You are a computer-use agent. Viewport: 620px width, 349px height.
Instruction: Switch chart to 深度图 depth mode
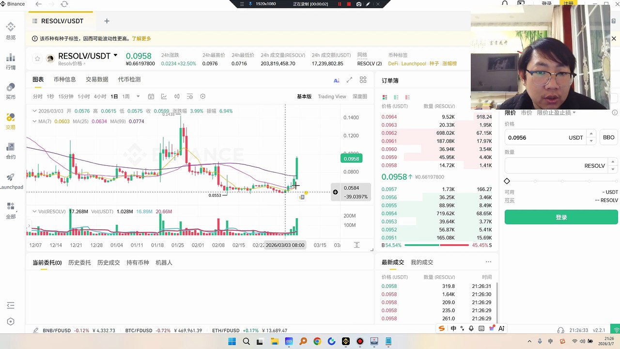click(359, 96)
